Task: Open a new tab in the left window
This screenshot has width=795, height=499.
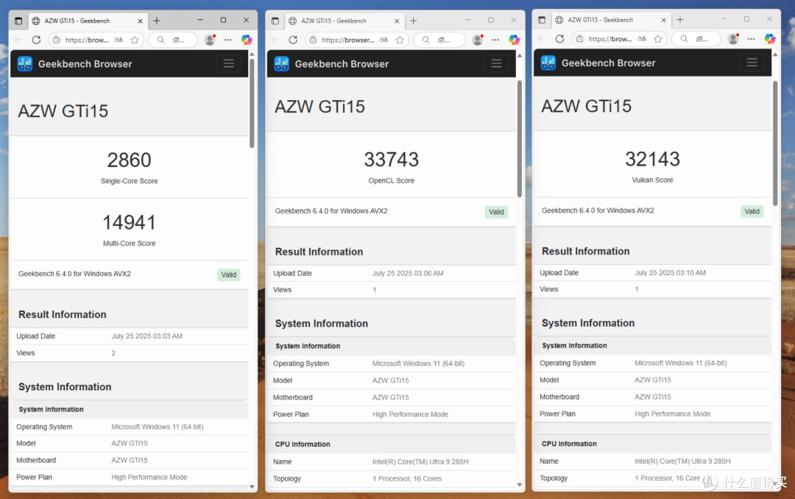Action: click(x=157, y=21)
